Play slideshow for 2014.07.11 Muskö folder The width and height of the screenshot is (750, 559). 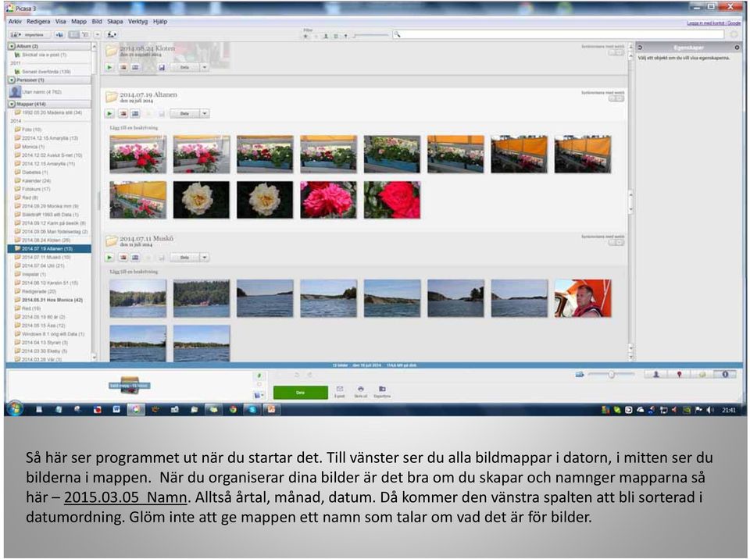[109, 258]
